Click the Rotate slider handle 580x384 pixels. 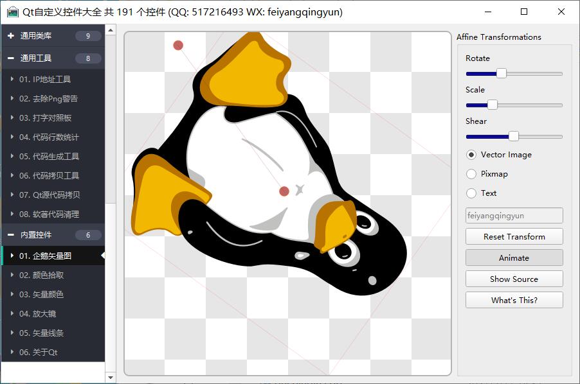click(502, 74)
